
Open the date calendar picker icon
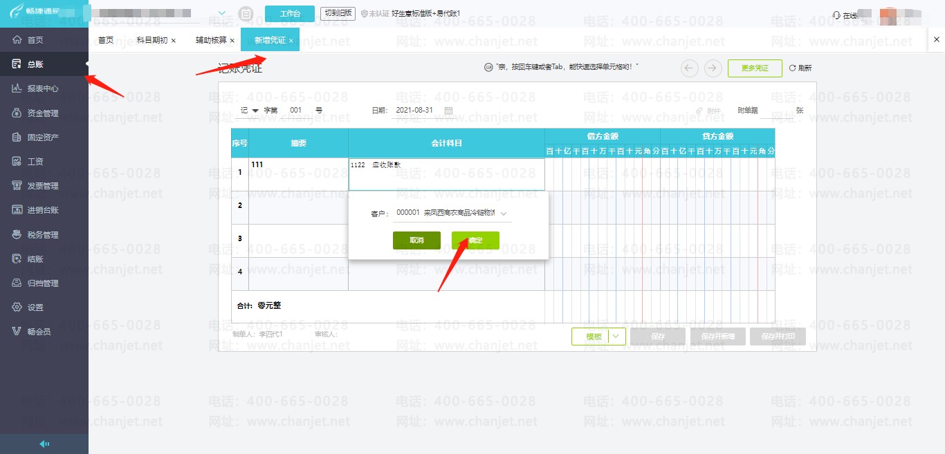448,111
